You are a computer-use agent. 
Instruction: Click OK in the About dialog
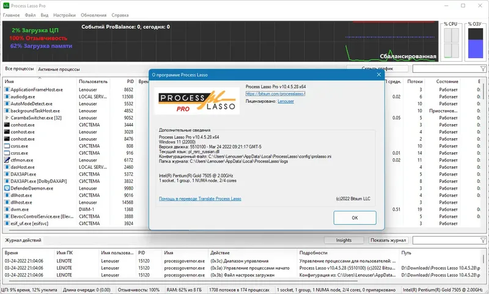pyautogui.click(x=355, y=218)
